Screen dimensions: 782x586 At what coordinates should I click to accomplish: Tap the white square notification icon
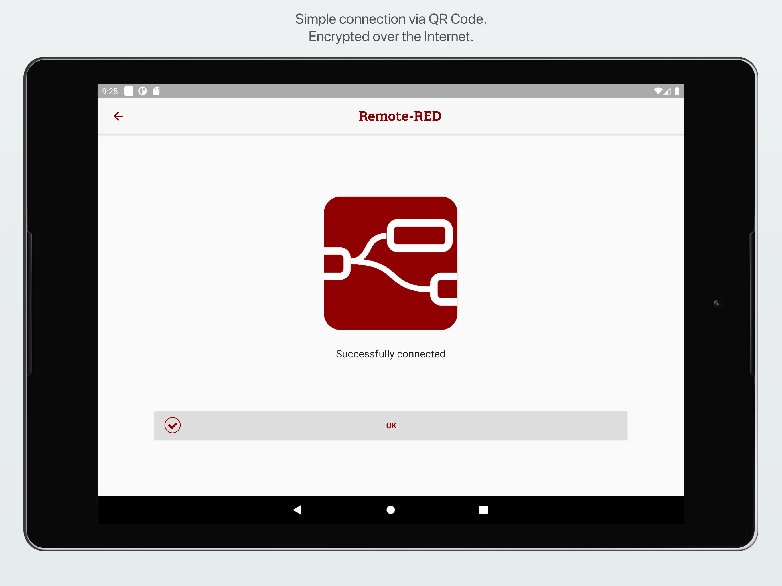click(129, 91)
